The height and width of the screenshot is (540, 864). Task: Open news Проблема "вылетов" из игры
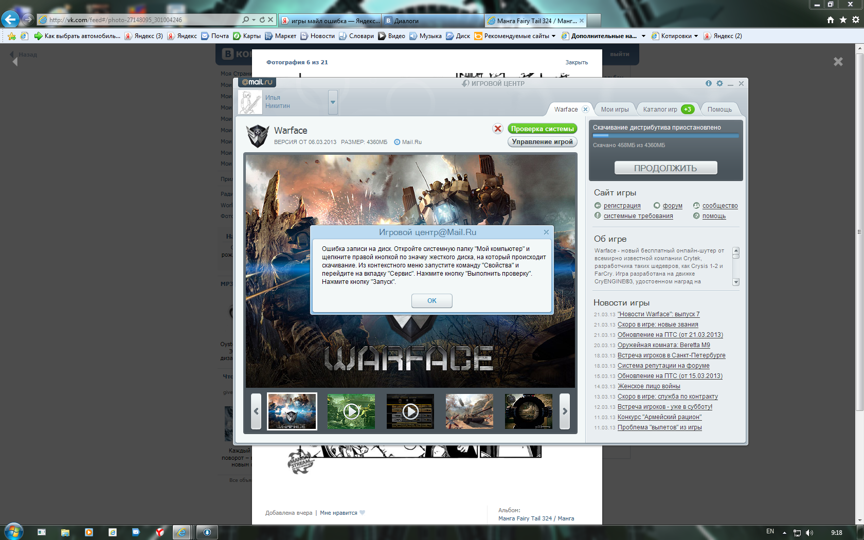659,427
